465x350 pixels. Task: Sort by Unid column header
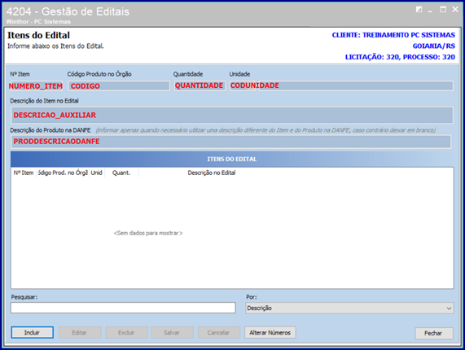coord(97,173)
